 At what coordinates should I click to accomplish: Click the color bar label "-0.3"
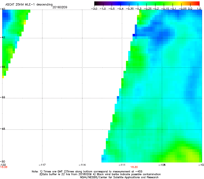138,9
